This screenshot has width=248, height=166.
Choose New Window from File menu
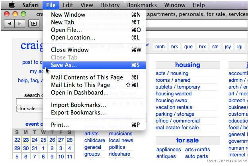coord(94,15)
